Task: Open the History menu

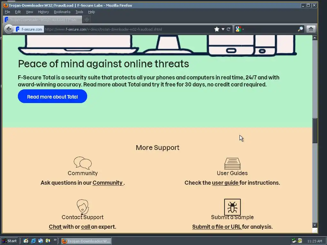Action: [x=43, y=12]
